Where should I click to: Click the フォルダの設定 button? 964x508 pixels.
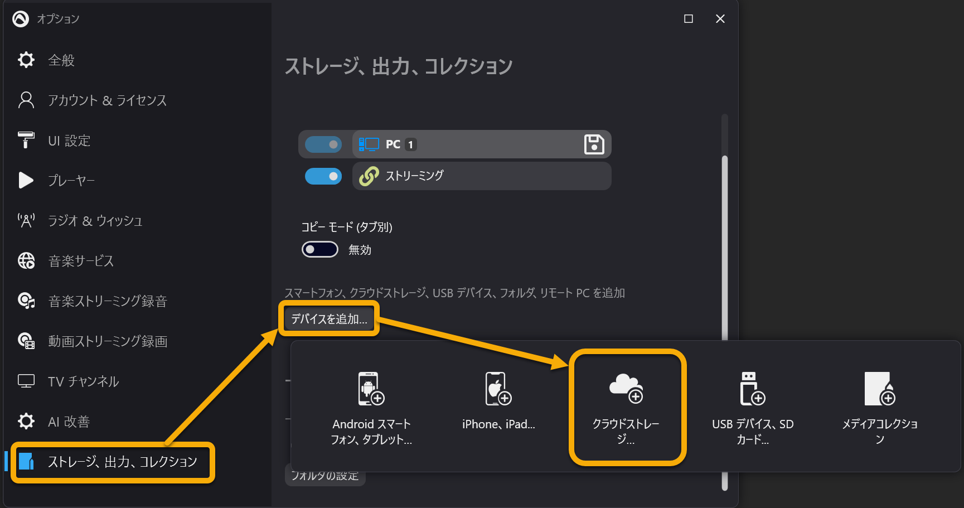(x=325, y=476)
